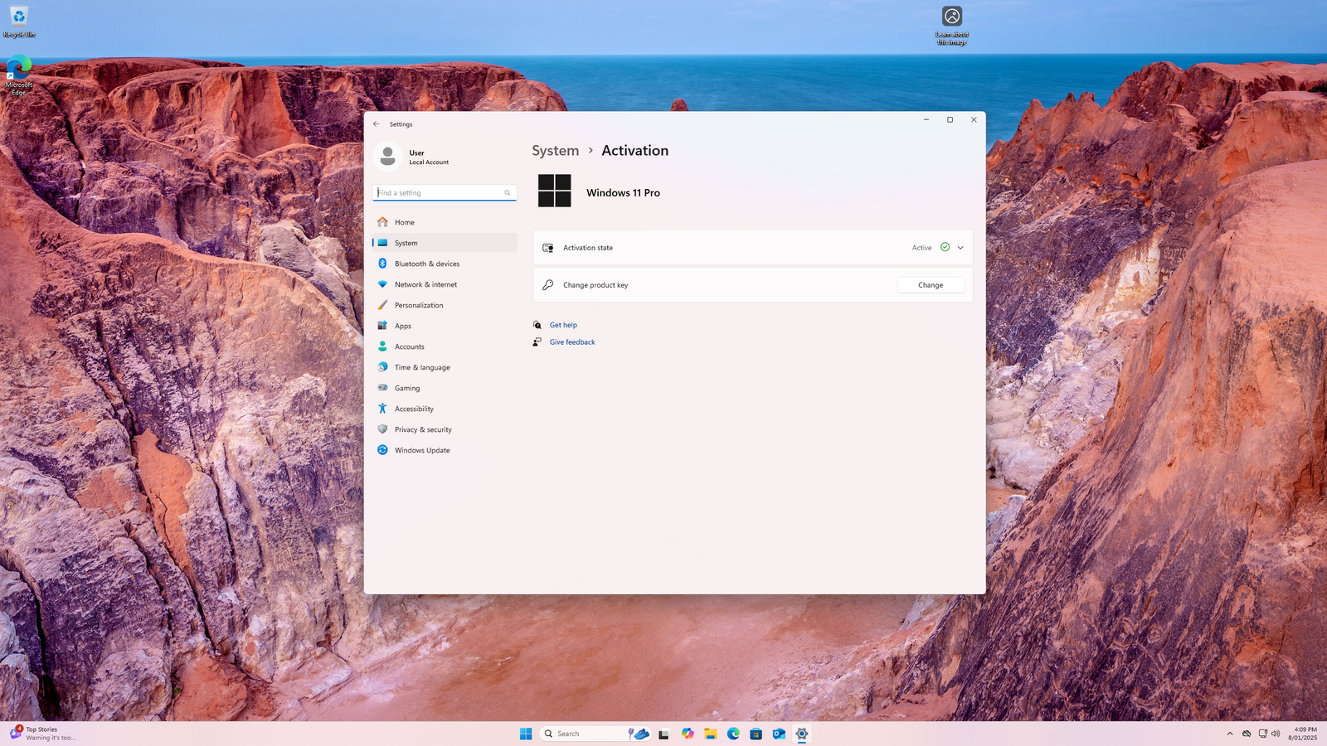Click the Windows 11 logo image
Viewport: 1327px width, 746px height.
point(554,191)
